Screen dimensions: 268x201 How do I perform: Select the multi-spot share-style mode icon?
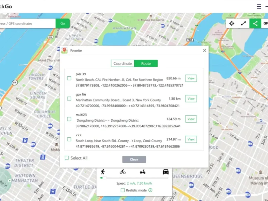pyautogui.click(x=255, y=23)
